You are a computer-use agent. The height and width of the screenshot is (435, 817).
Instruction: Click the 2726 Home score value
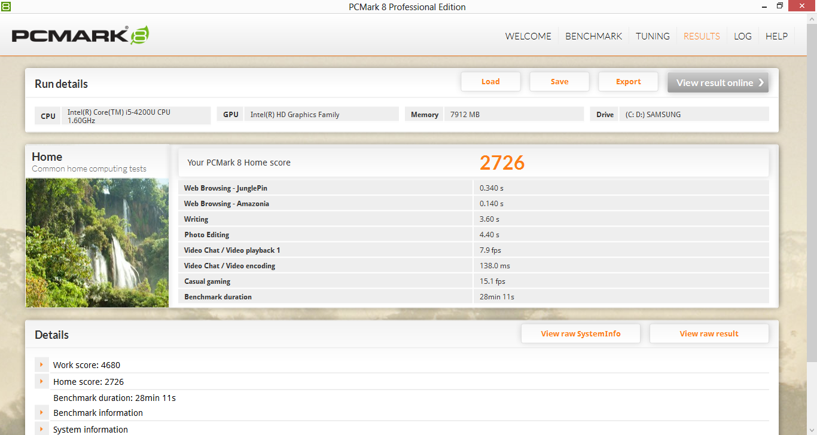click(502, 163)
